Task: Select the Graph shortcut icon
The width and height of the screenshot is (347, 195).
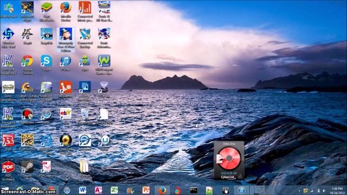Action: point(28,36)
